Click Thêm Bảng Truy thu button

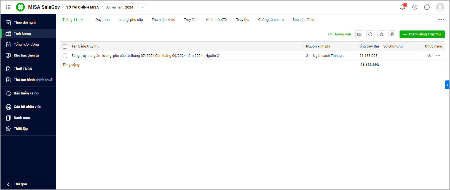coord(422,34)
